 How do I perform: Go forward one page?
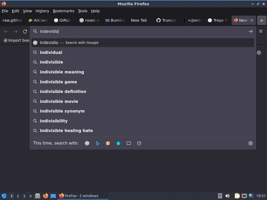point(16,32)
